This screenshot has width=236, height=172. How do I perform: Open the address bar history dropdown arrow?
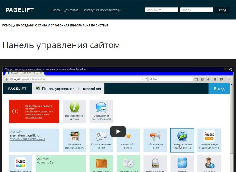click(142, 79)
